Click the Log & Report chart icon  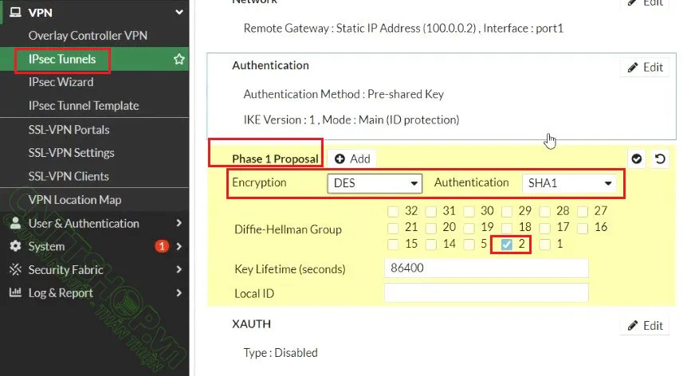coord(15,293)
